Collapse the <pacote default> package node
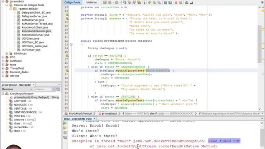The width and height of the screenshot is (265, 149). pos(11,9)
